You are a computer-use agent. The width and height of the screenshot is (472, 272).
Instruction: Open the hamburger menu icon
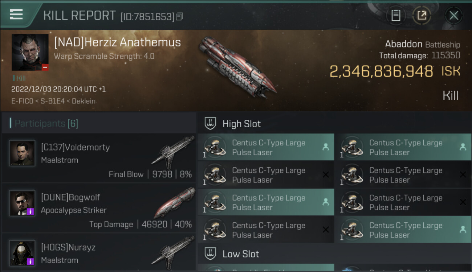coord(16,15)
